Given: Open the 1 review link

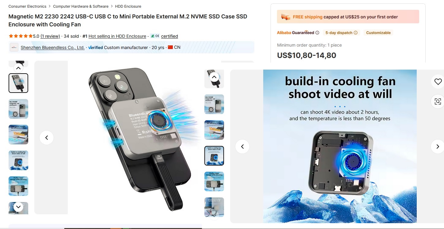Looking at the screenshot, I should (x=50, y=36).
